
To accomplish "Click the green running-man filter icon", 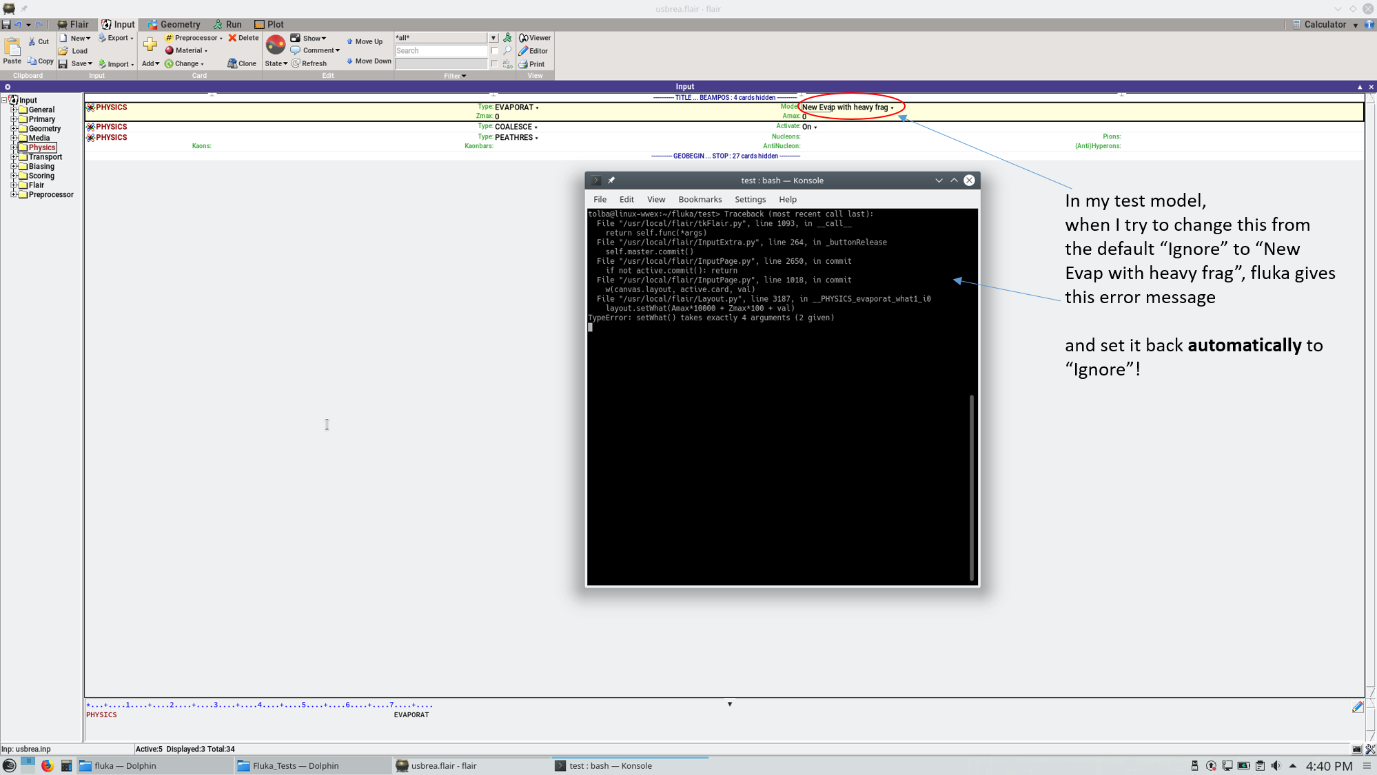I will [508, 38].
